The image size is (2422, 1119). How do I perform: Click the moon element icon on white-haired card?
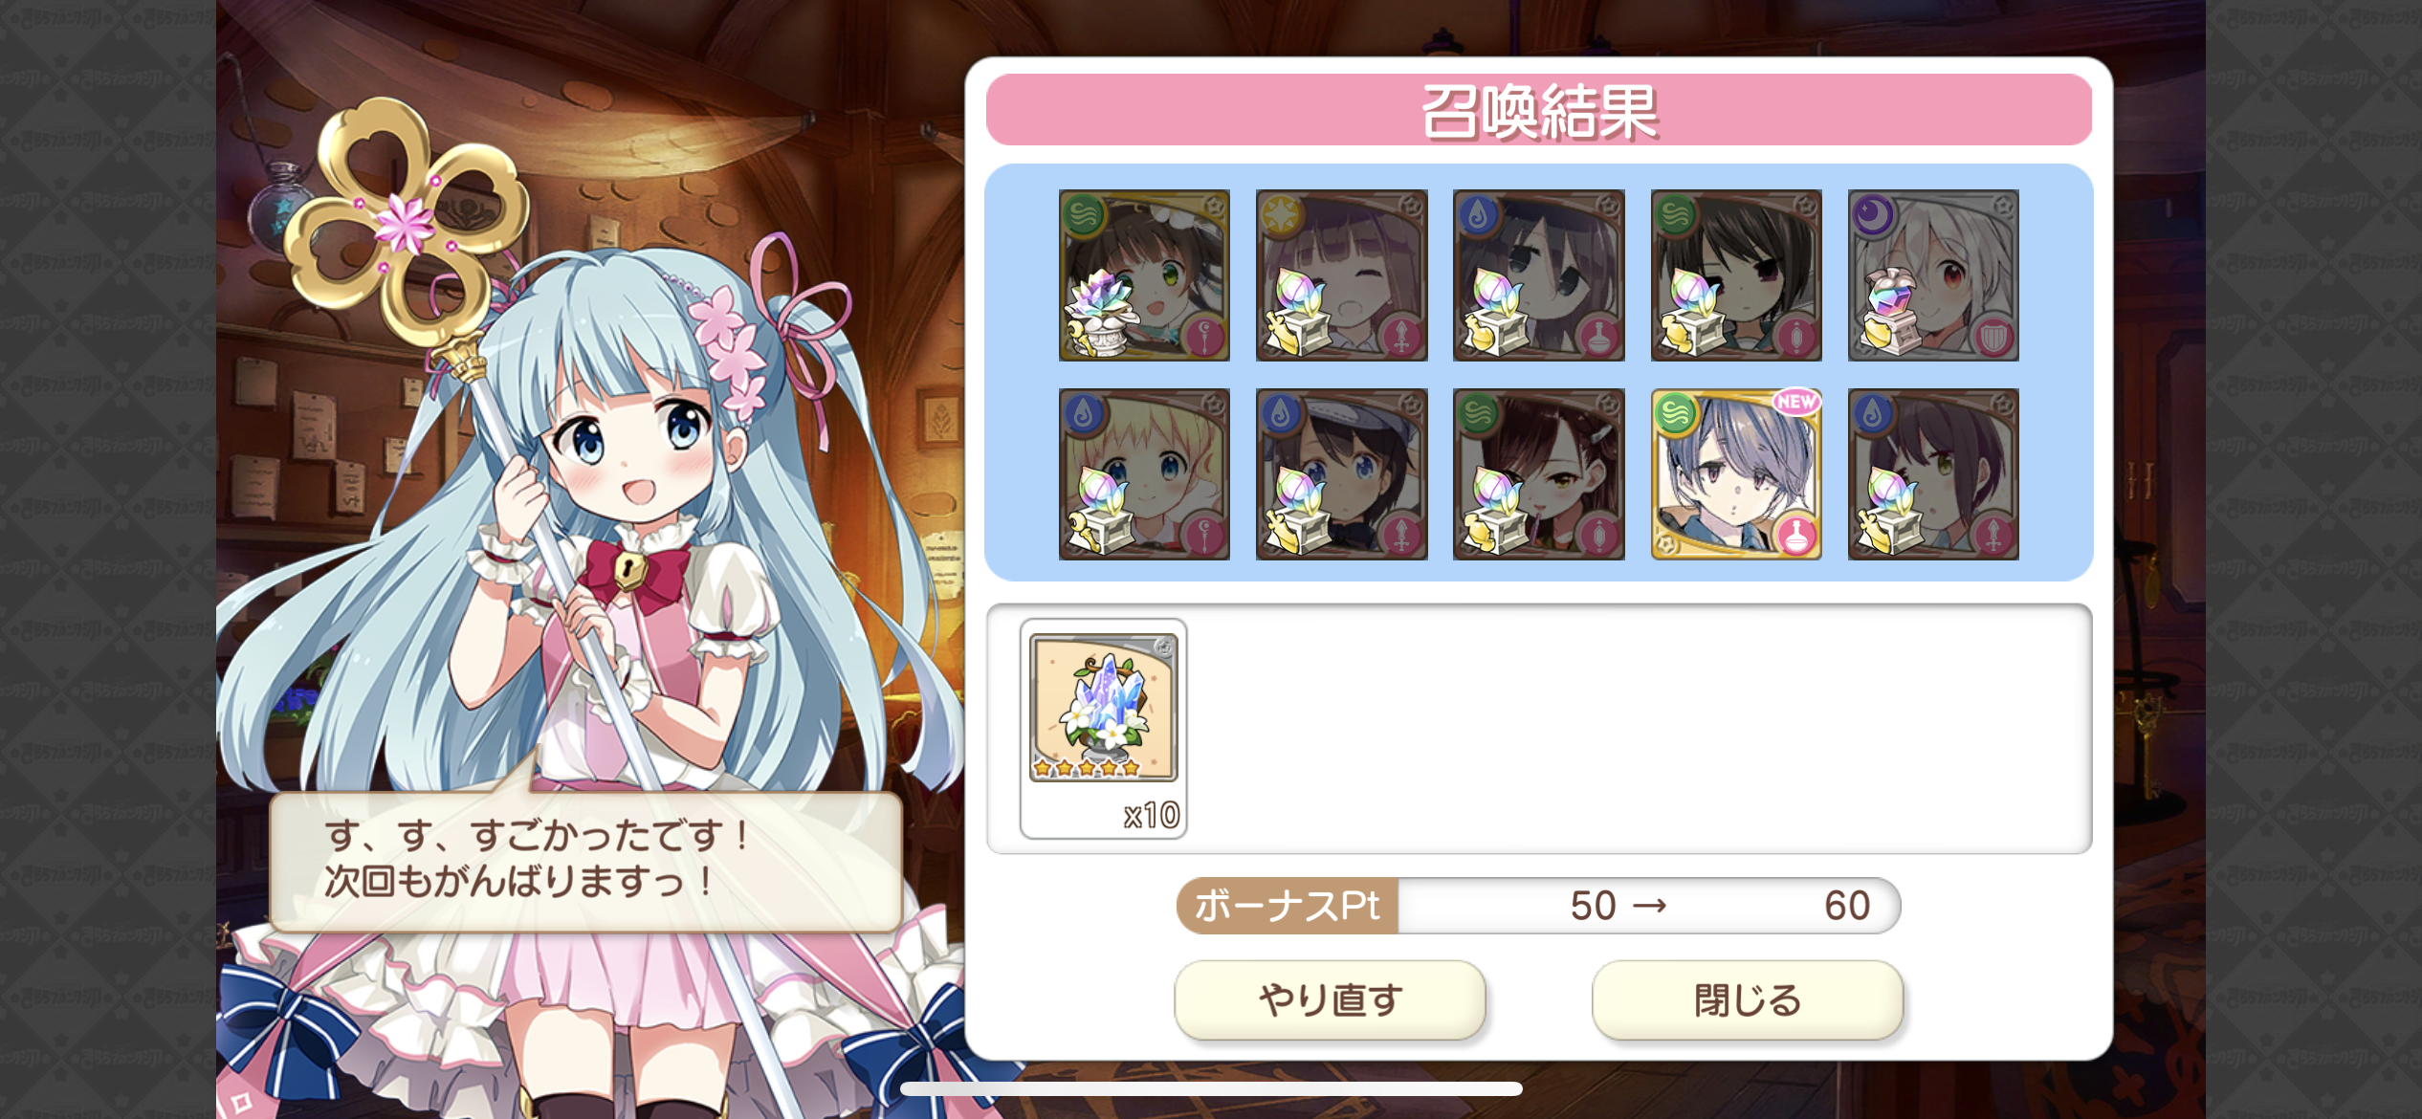point(1873,215)
